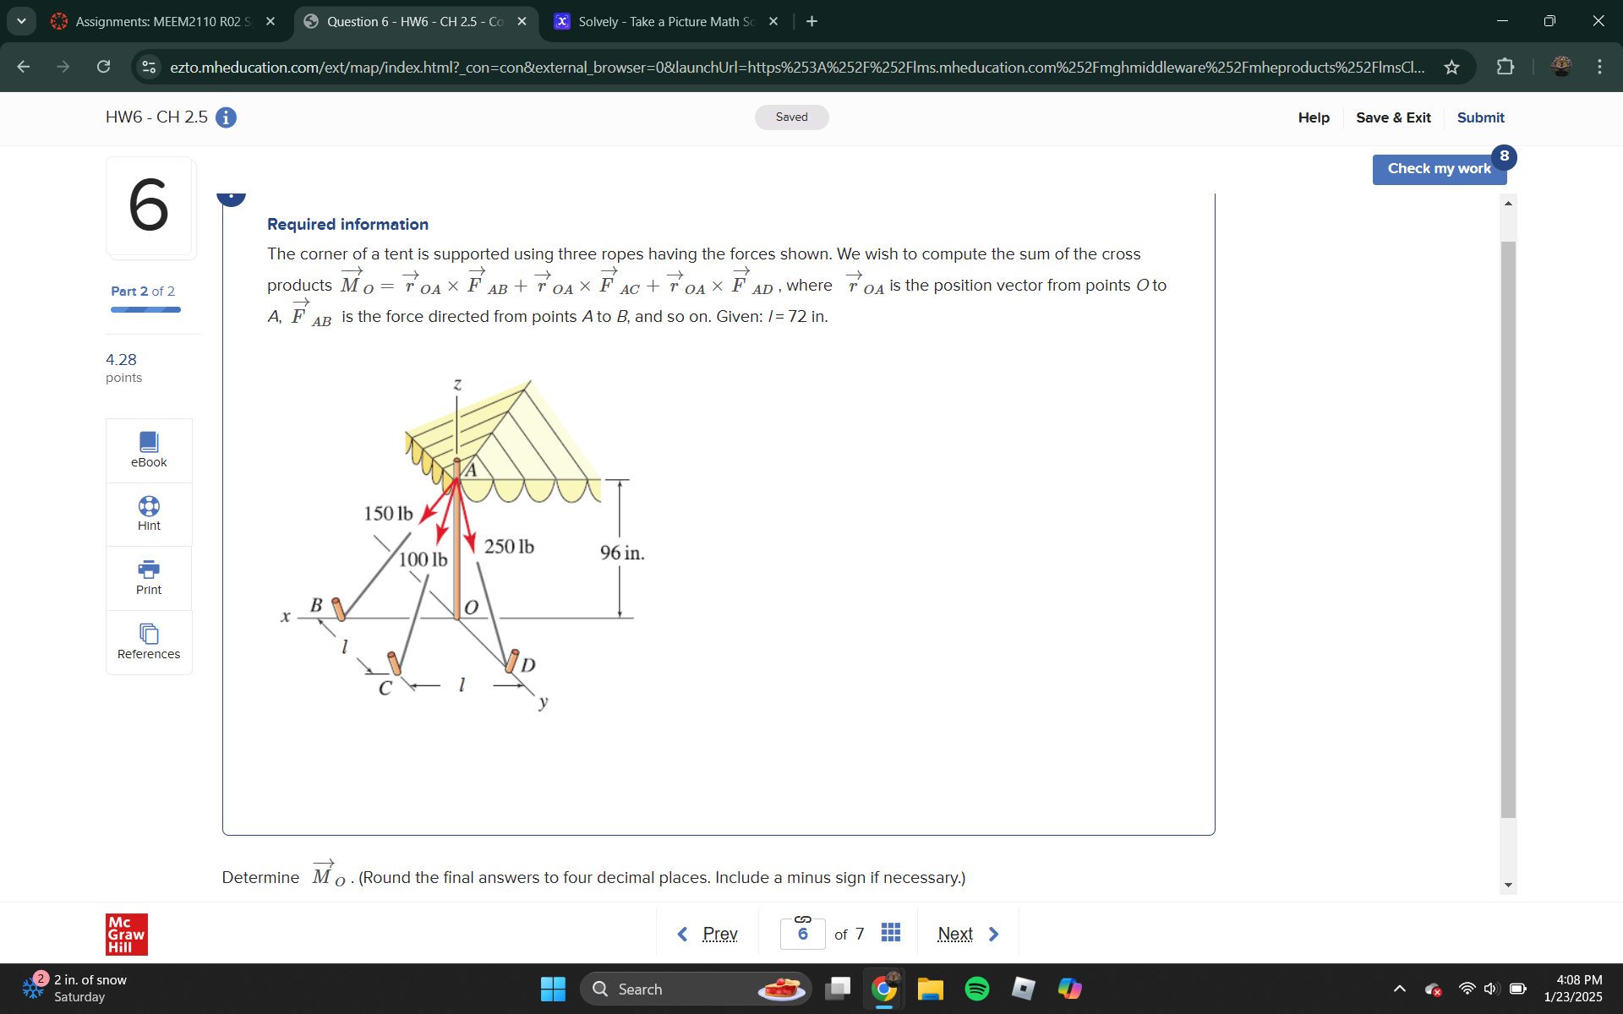Click the Save & Exit button
Viewport: 1623px width, 1014px height.
pos(1393,117)
